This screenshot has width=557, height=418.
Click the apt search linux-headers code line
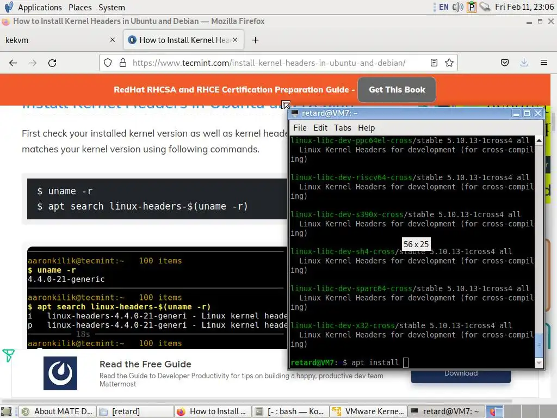[x=143, y=206]
